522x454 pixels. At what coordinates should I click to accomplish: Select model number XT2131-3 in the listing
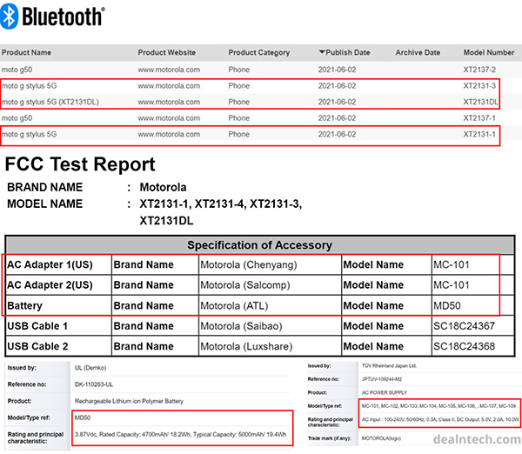tap(479, 86)
